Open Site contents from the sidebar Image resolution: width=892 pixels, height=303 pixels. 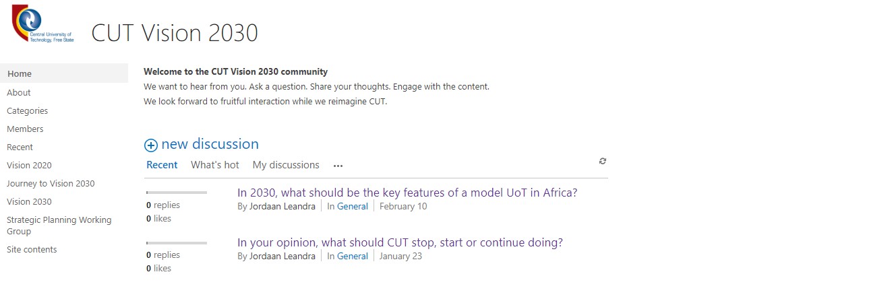32,249
